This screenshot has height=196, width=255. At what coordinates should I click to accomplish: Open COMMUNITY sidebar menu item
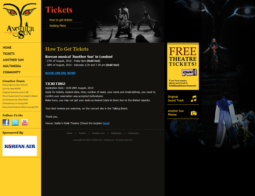coord(12,72)
